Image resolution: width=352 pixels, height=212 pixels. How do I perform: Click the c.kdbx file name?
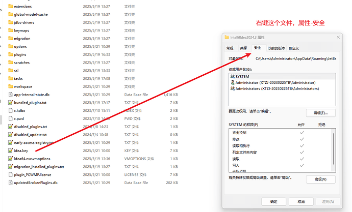19,111
